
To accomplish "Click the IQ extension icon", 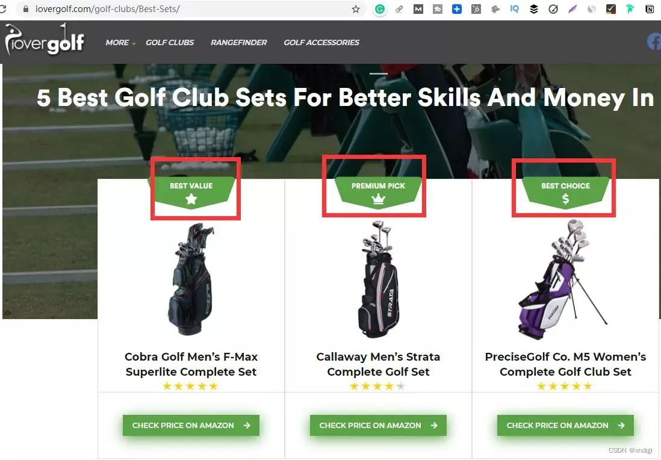I will click(x=514, y=9).
